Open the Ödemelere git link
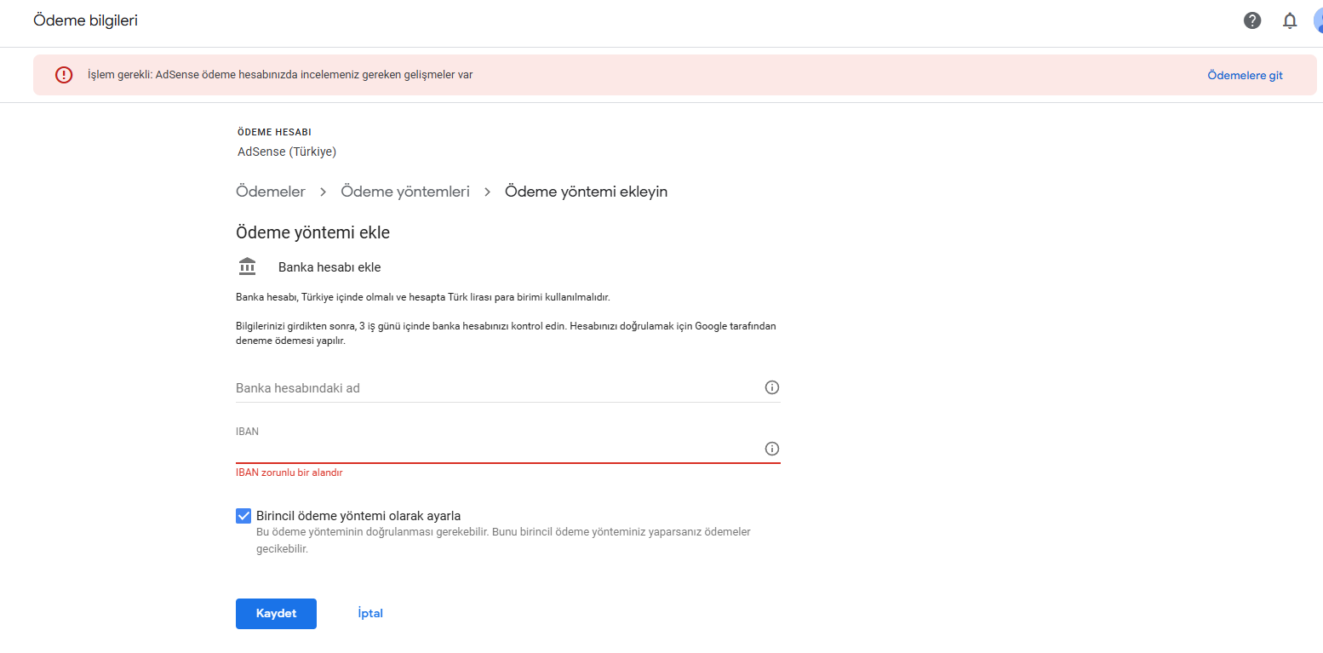This screenshot has height=653, width=1323. [x=1245, y=75]
